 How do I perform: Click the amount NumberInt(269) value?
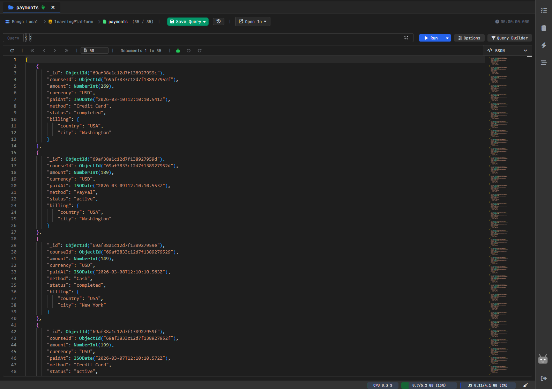(x=92, y=86)
